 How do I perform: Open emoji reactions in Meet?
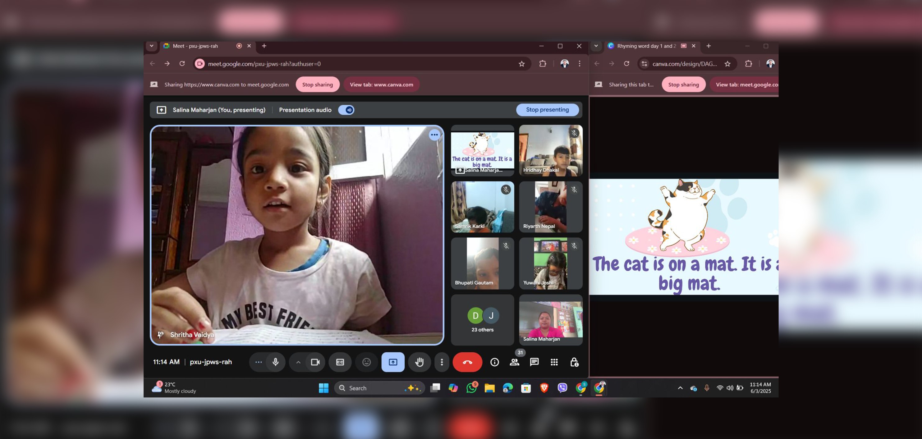(366, 362)
